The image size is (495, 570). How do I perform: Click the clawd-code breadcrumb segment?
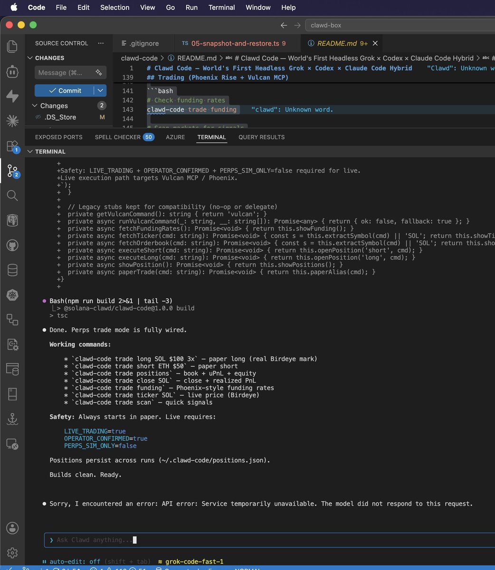[139, 58]
